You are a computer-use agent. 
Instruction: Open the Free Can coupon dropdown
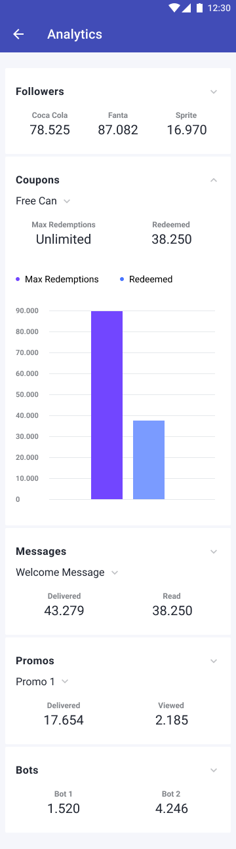click(x=43, y=201)
